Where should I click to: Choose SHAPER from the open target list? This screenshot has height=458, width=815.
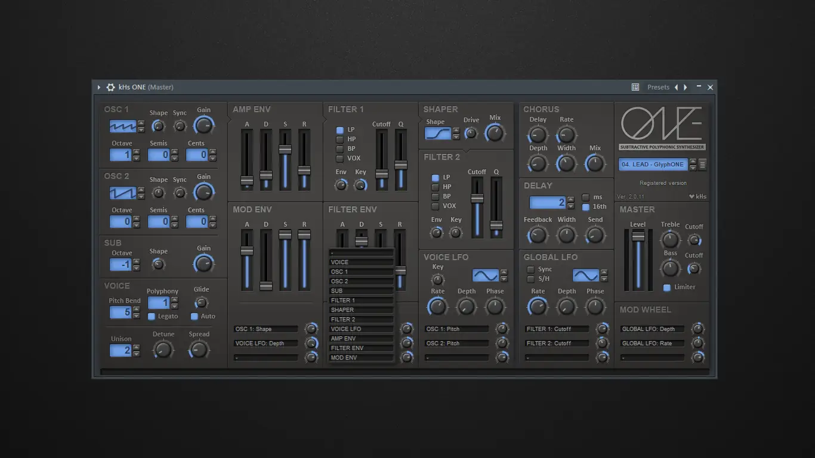click(x=362, y=310)
